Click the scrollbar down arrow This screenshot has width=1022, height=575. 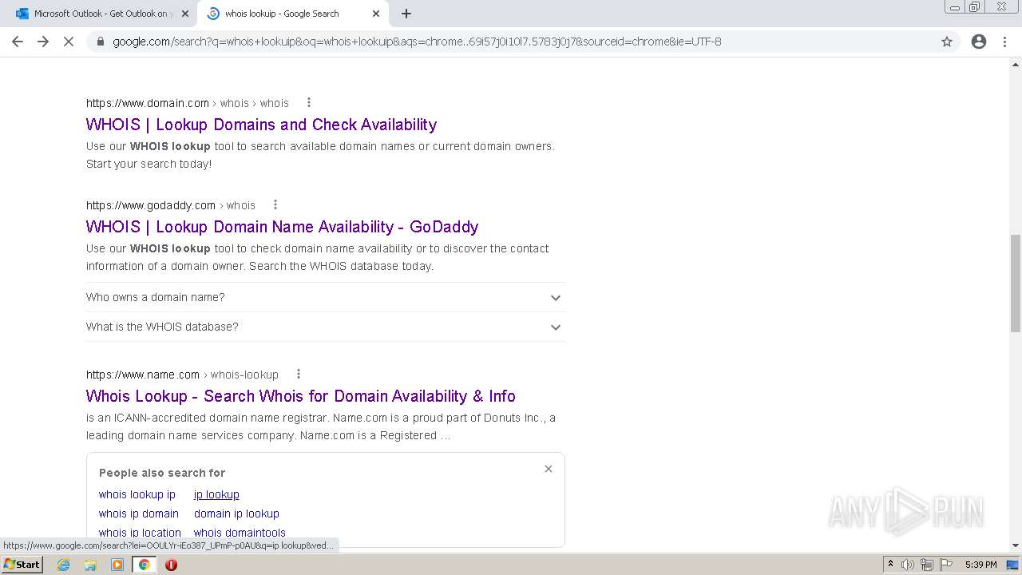[x=1016, y=545]
